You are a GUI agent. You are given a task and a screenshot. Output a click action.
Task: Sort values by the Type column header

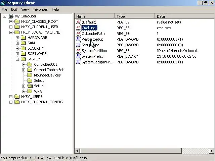(135, 16)
